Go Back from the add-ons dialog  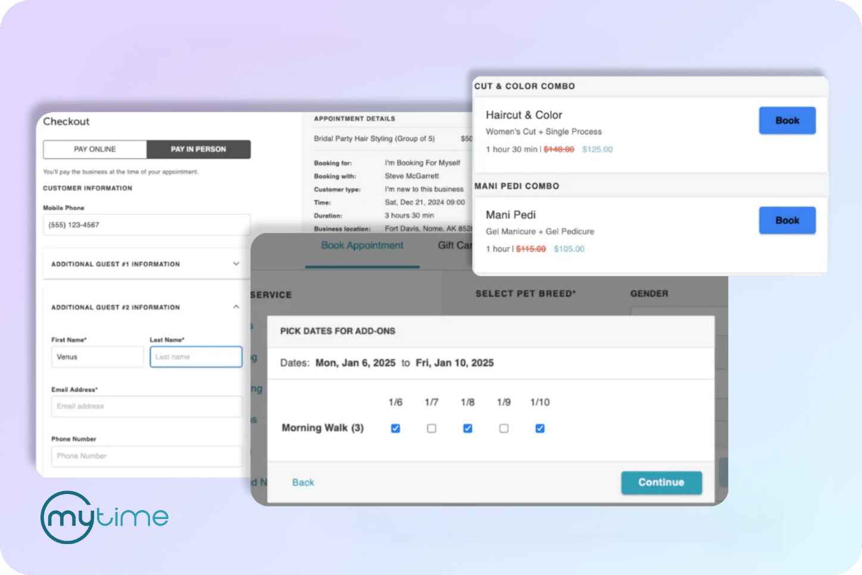point(303,482)
